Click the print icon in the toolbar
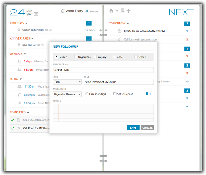This screenshot has width=206, height=175. click(111, 11)
